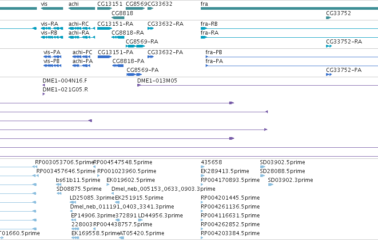Select EST SD03902.3prime
Screen dimensions: 378x240
[271, 185]
